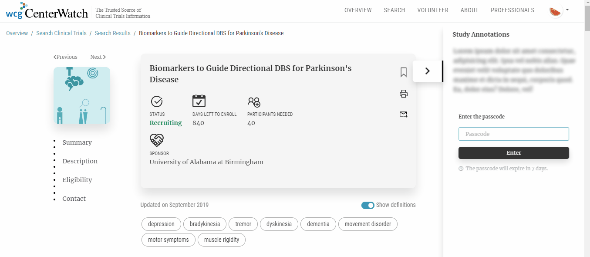The width and height of the screenshot is (590, 257).
Task: Click the watermelon user avatar
Action: coord(555,11)
